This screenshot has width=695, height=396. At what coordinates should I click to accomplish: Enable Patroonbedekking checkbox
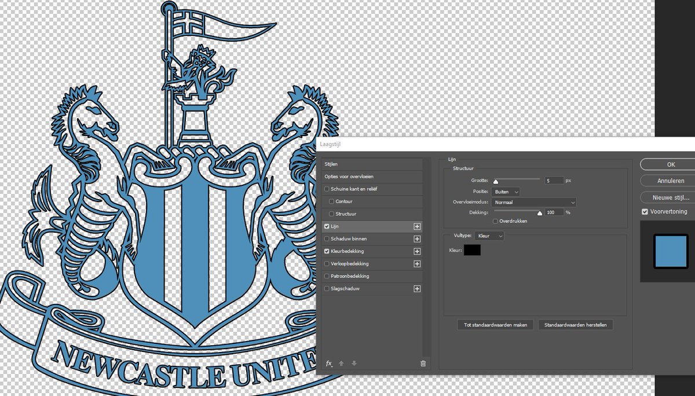(x=327, y=276)
